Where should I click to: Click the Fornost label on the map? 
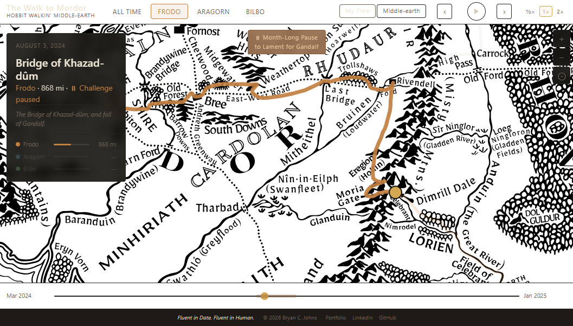[x=203, y=31]
